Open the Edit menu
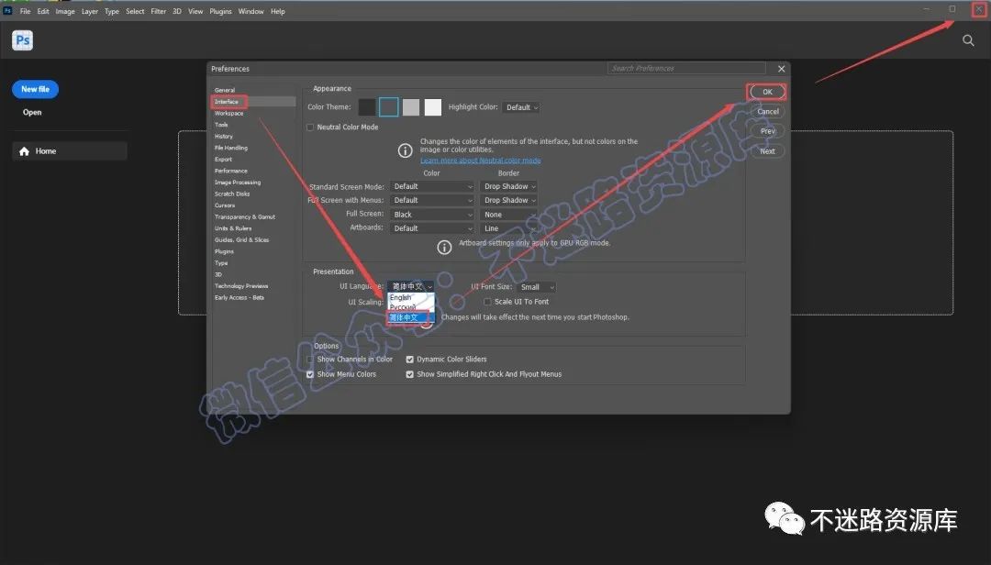The height and width of the screenshot is (565, 991). 43,11
